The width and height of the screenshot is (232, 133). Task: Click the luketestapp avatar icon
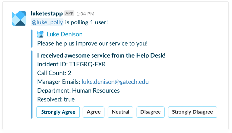coord(19,18)
